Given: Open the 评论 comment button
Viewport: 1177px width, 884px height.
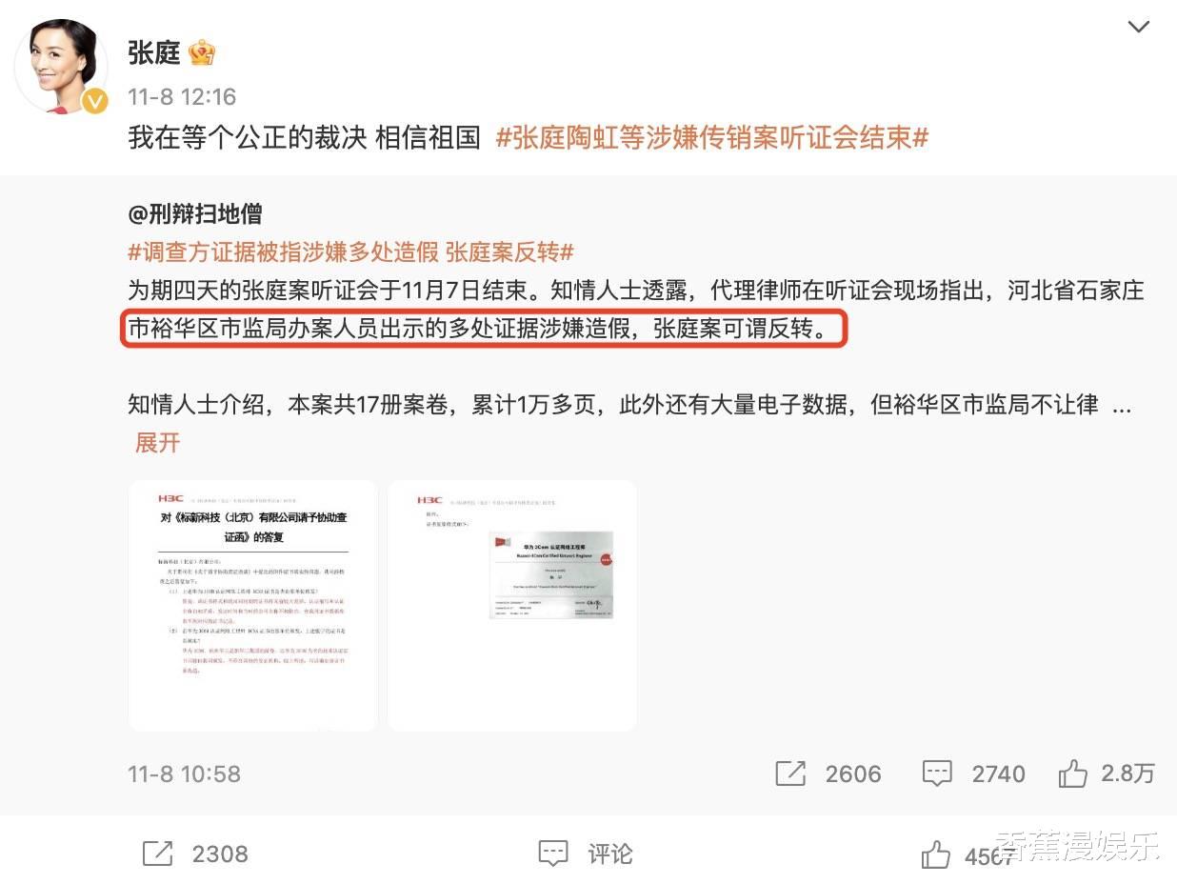Looking at the screenshot, I should pyautogui.click(x=586, y=854).
